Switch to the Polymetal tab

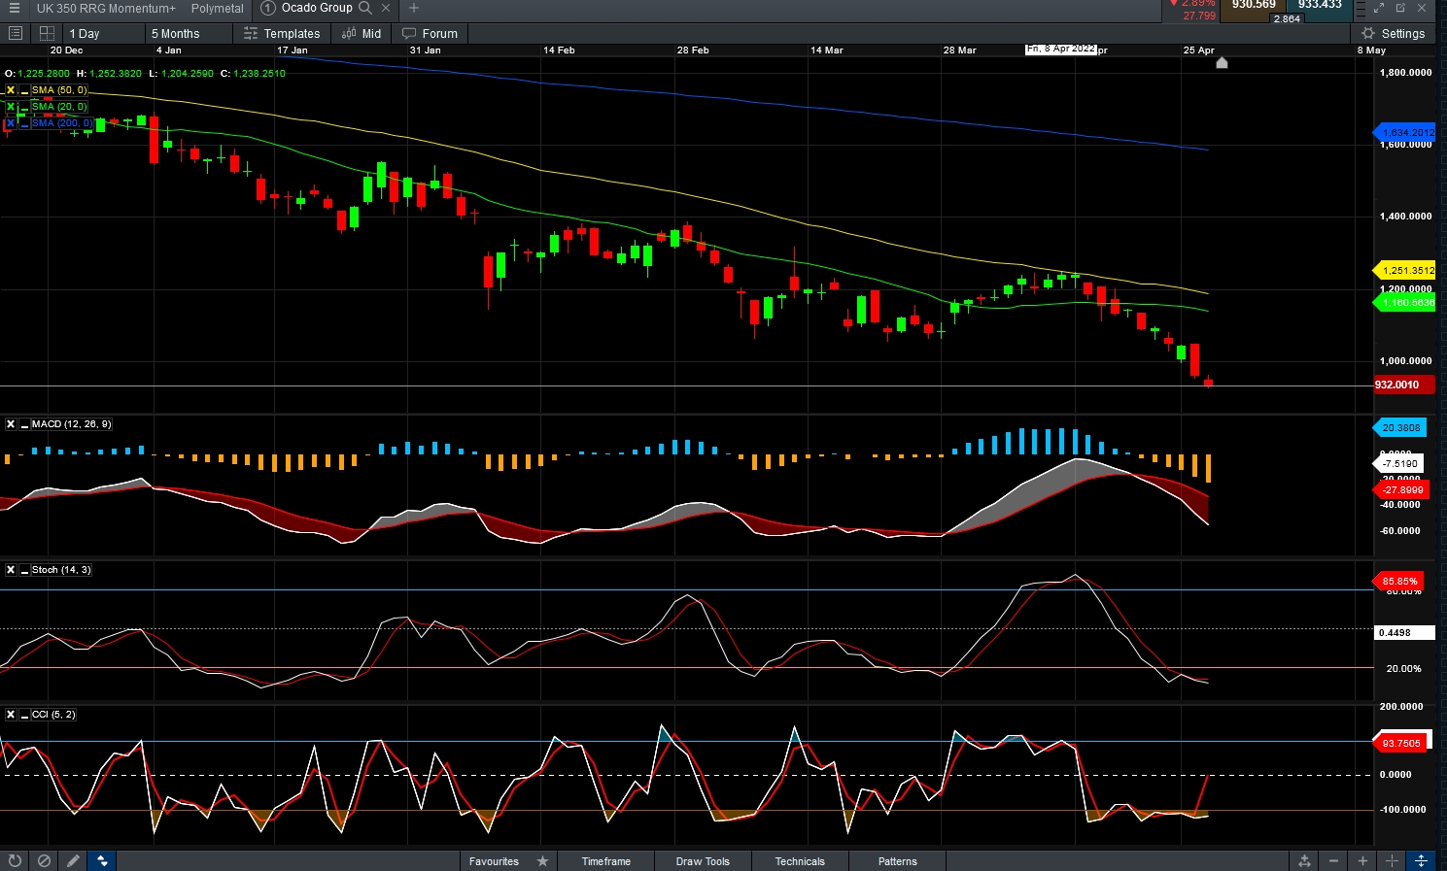click(x=218, y=8)
